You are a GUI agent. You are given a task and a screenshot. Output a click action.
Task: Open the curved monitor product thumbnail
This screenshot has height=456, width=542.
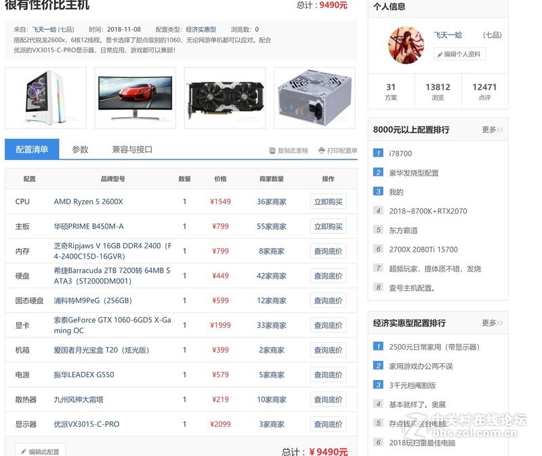pos(135,98)
